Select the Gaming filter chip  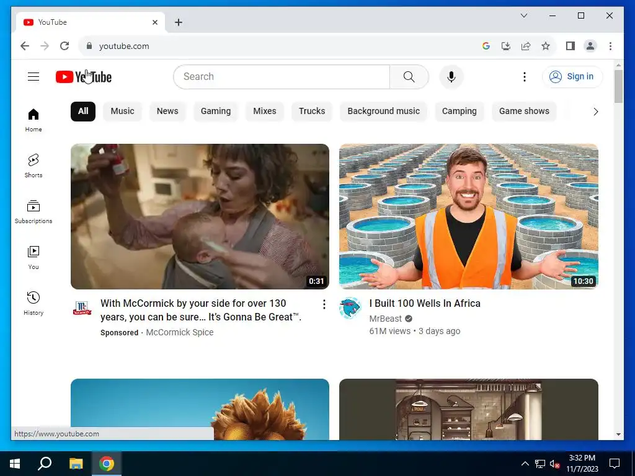click(x=215, y=112)
